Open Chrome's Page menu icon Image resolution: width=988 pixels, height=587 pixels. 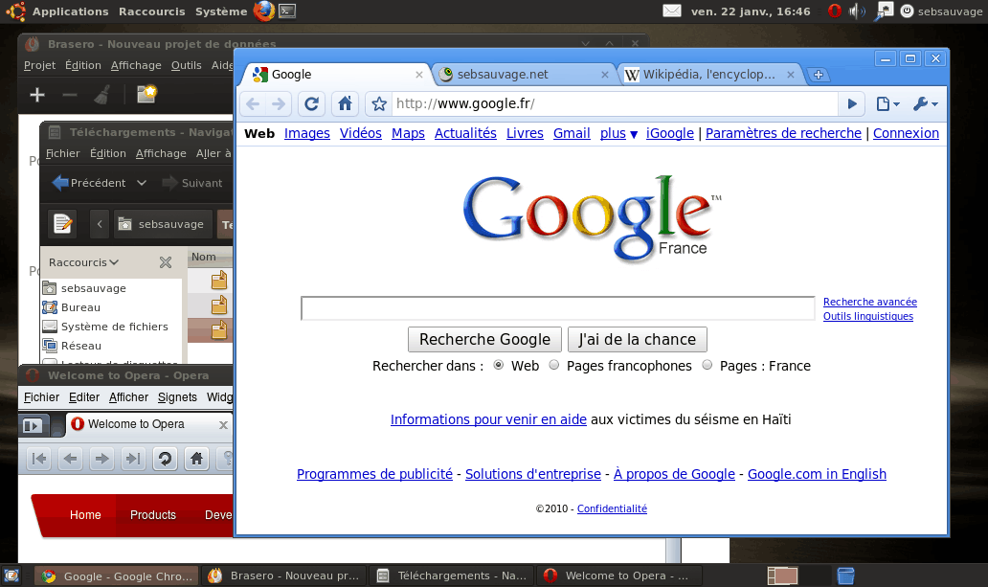point(887,104)
